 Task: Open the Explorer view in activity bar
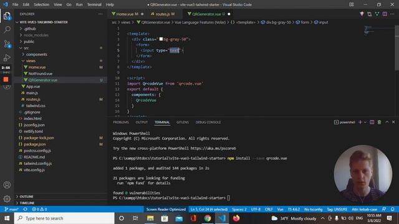tap(7, 16)
